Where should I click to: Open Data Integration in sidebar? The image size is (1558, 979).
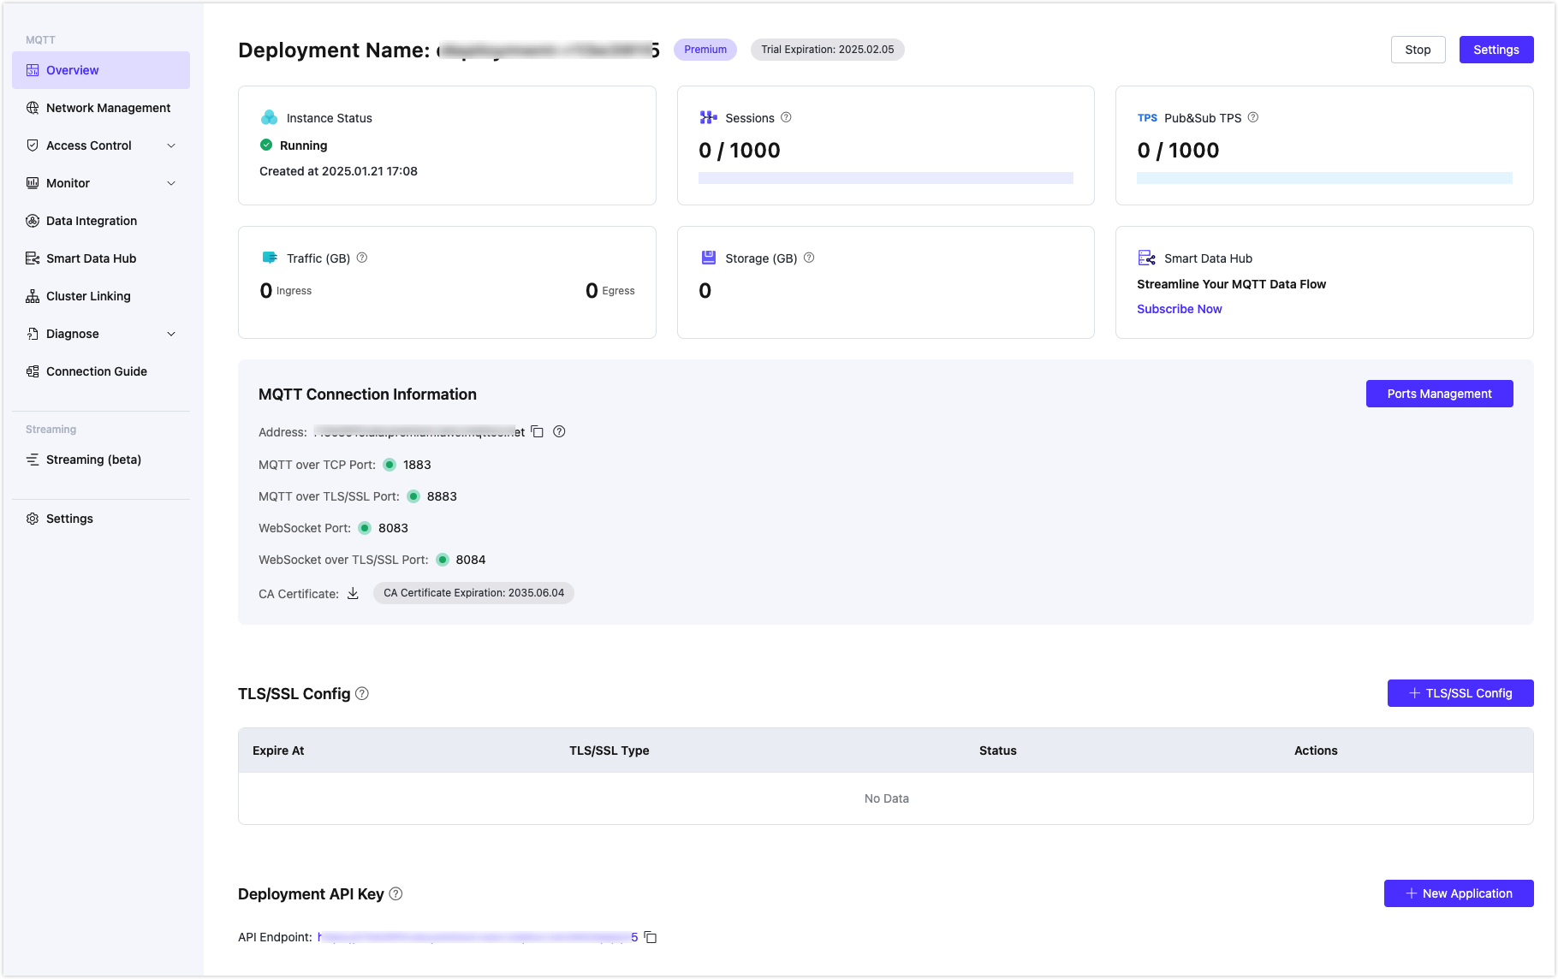(101, 221)
